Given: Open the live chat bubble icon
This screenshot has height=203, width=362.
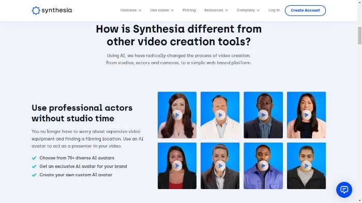Looking at the screenshot, I should pos(344,190).
